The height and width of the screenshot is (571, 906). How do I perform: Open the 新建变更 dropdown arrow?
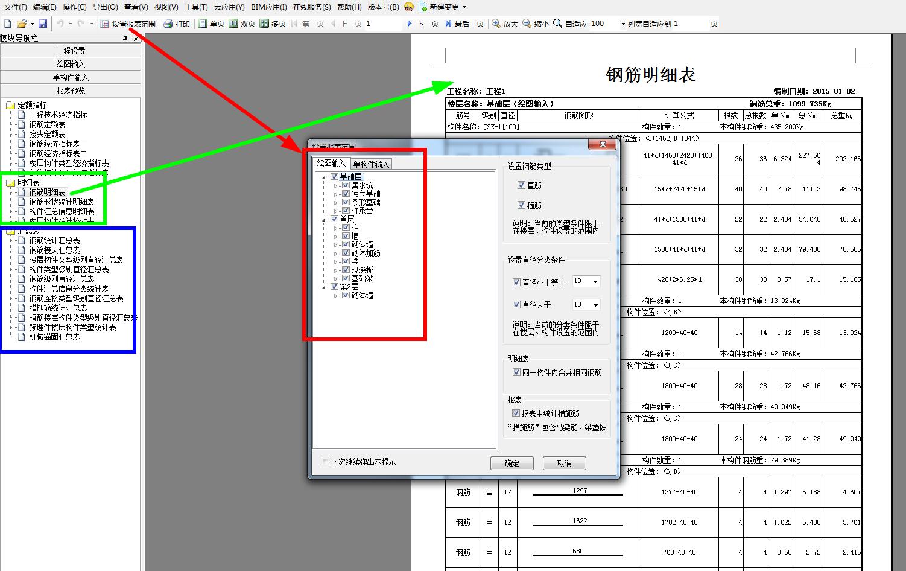click(464, 7)
